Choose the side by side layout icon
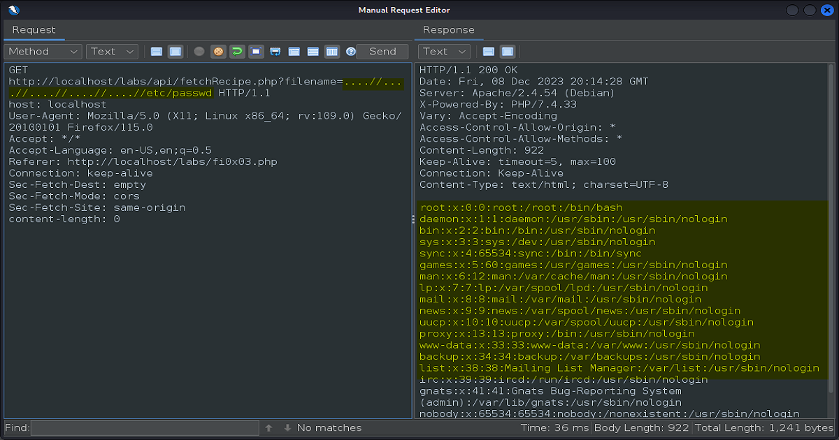Viewport: 839px width, 440px height. click(x=332, y=52)
